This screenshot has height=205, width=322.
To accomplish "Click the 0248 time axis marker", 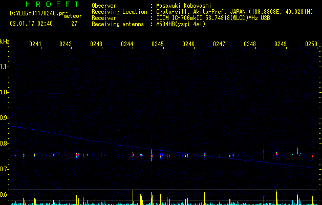I will click(x=250, y=44).
